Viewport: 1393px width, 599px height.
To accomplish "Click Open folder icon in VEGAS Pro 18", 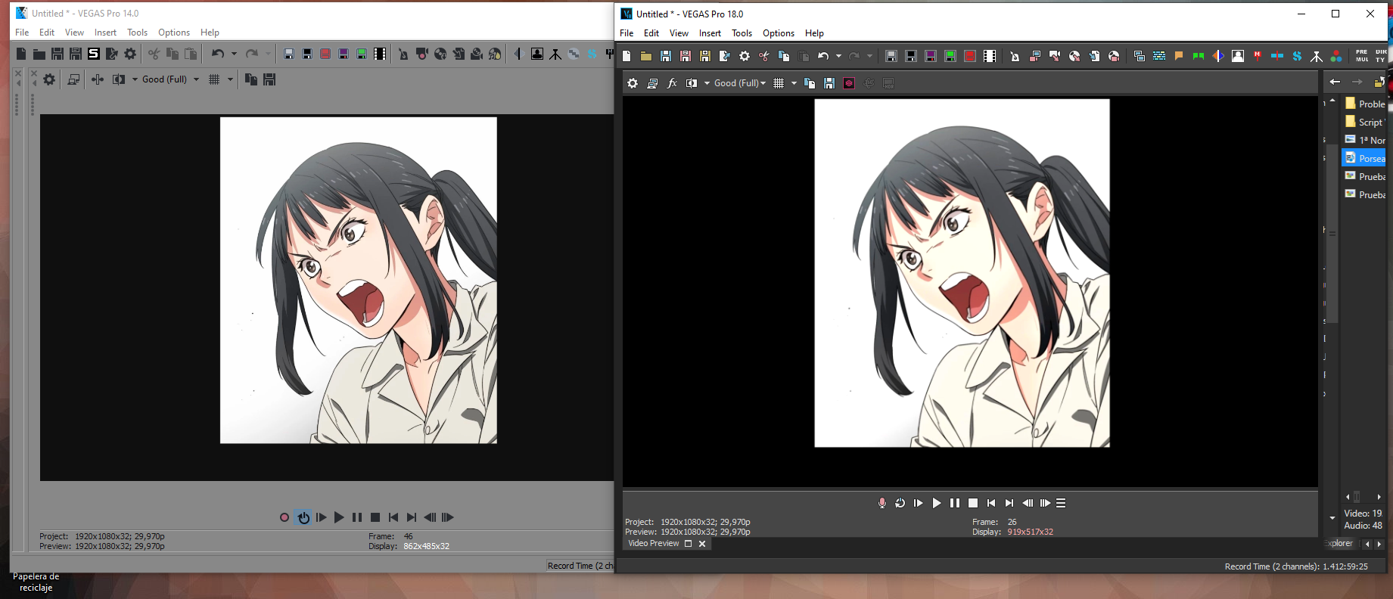I will [x=646, y=56].
